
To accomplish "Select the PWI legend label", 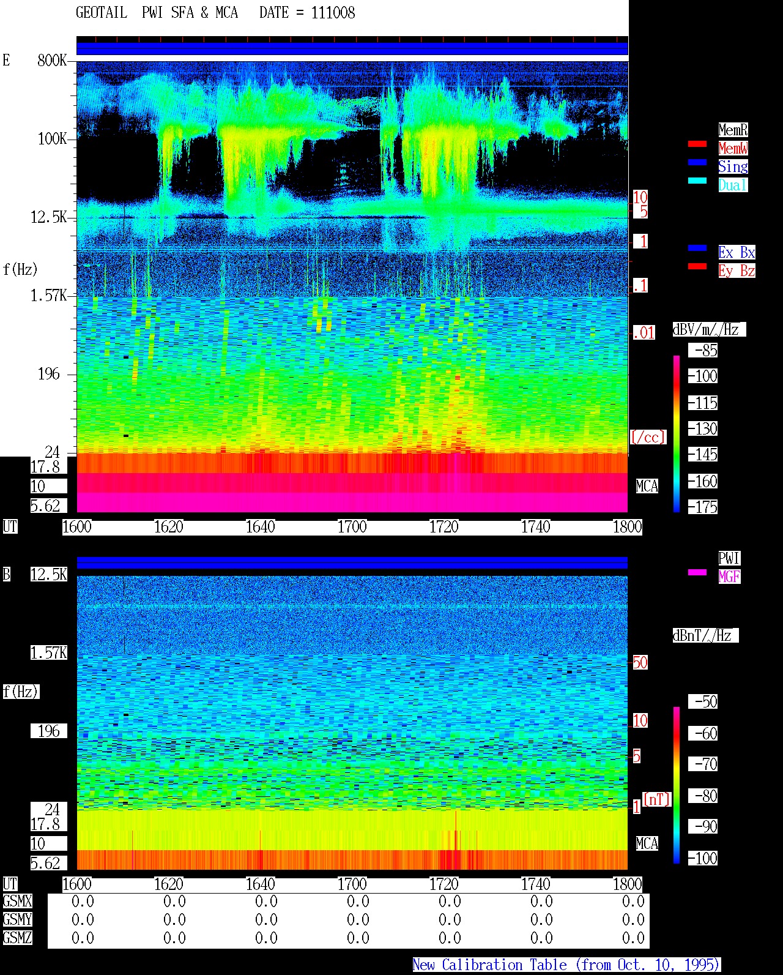I will [x=729, y=558].
